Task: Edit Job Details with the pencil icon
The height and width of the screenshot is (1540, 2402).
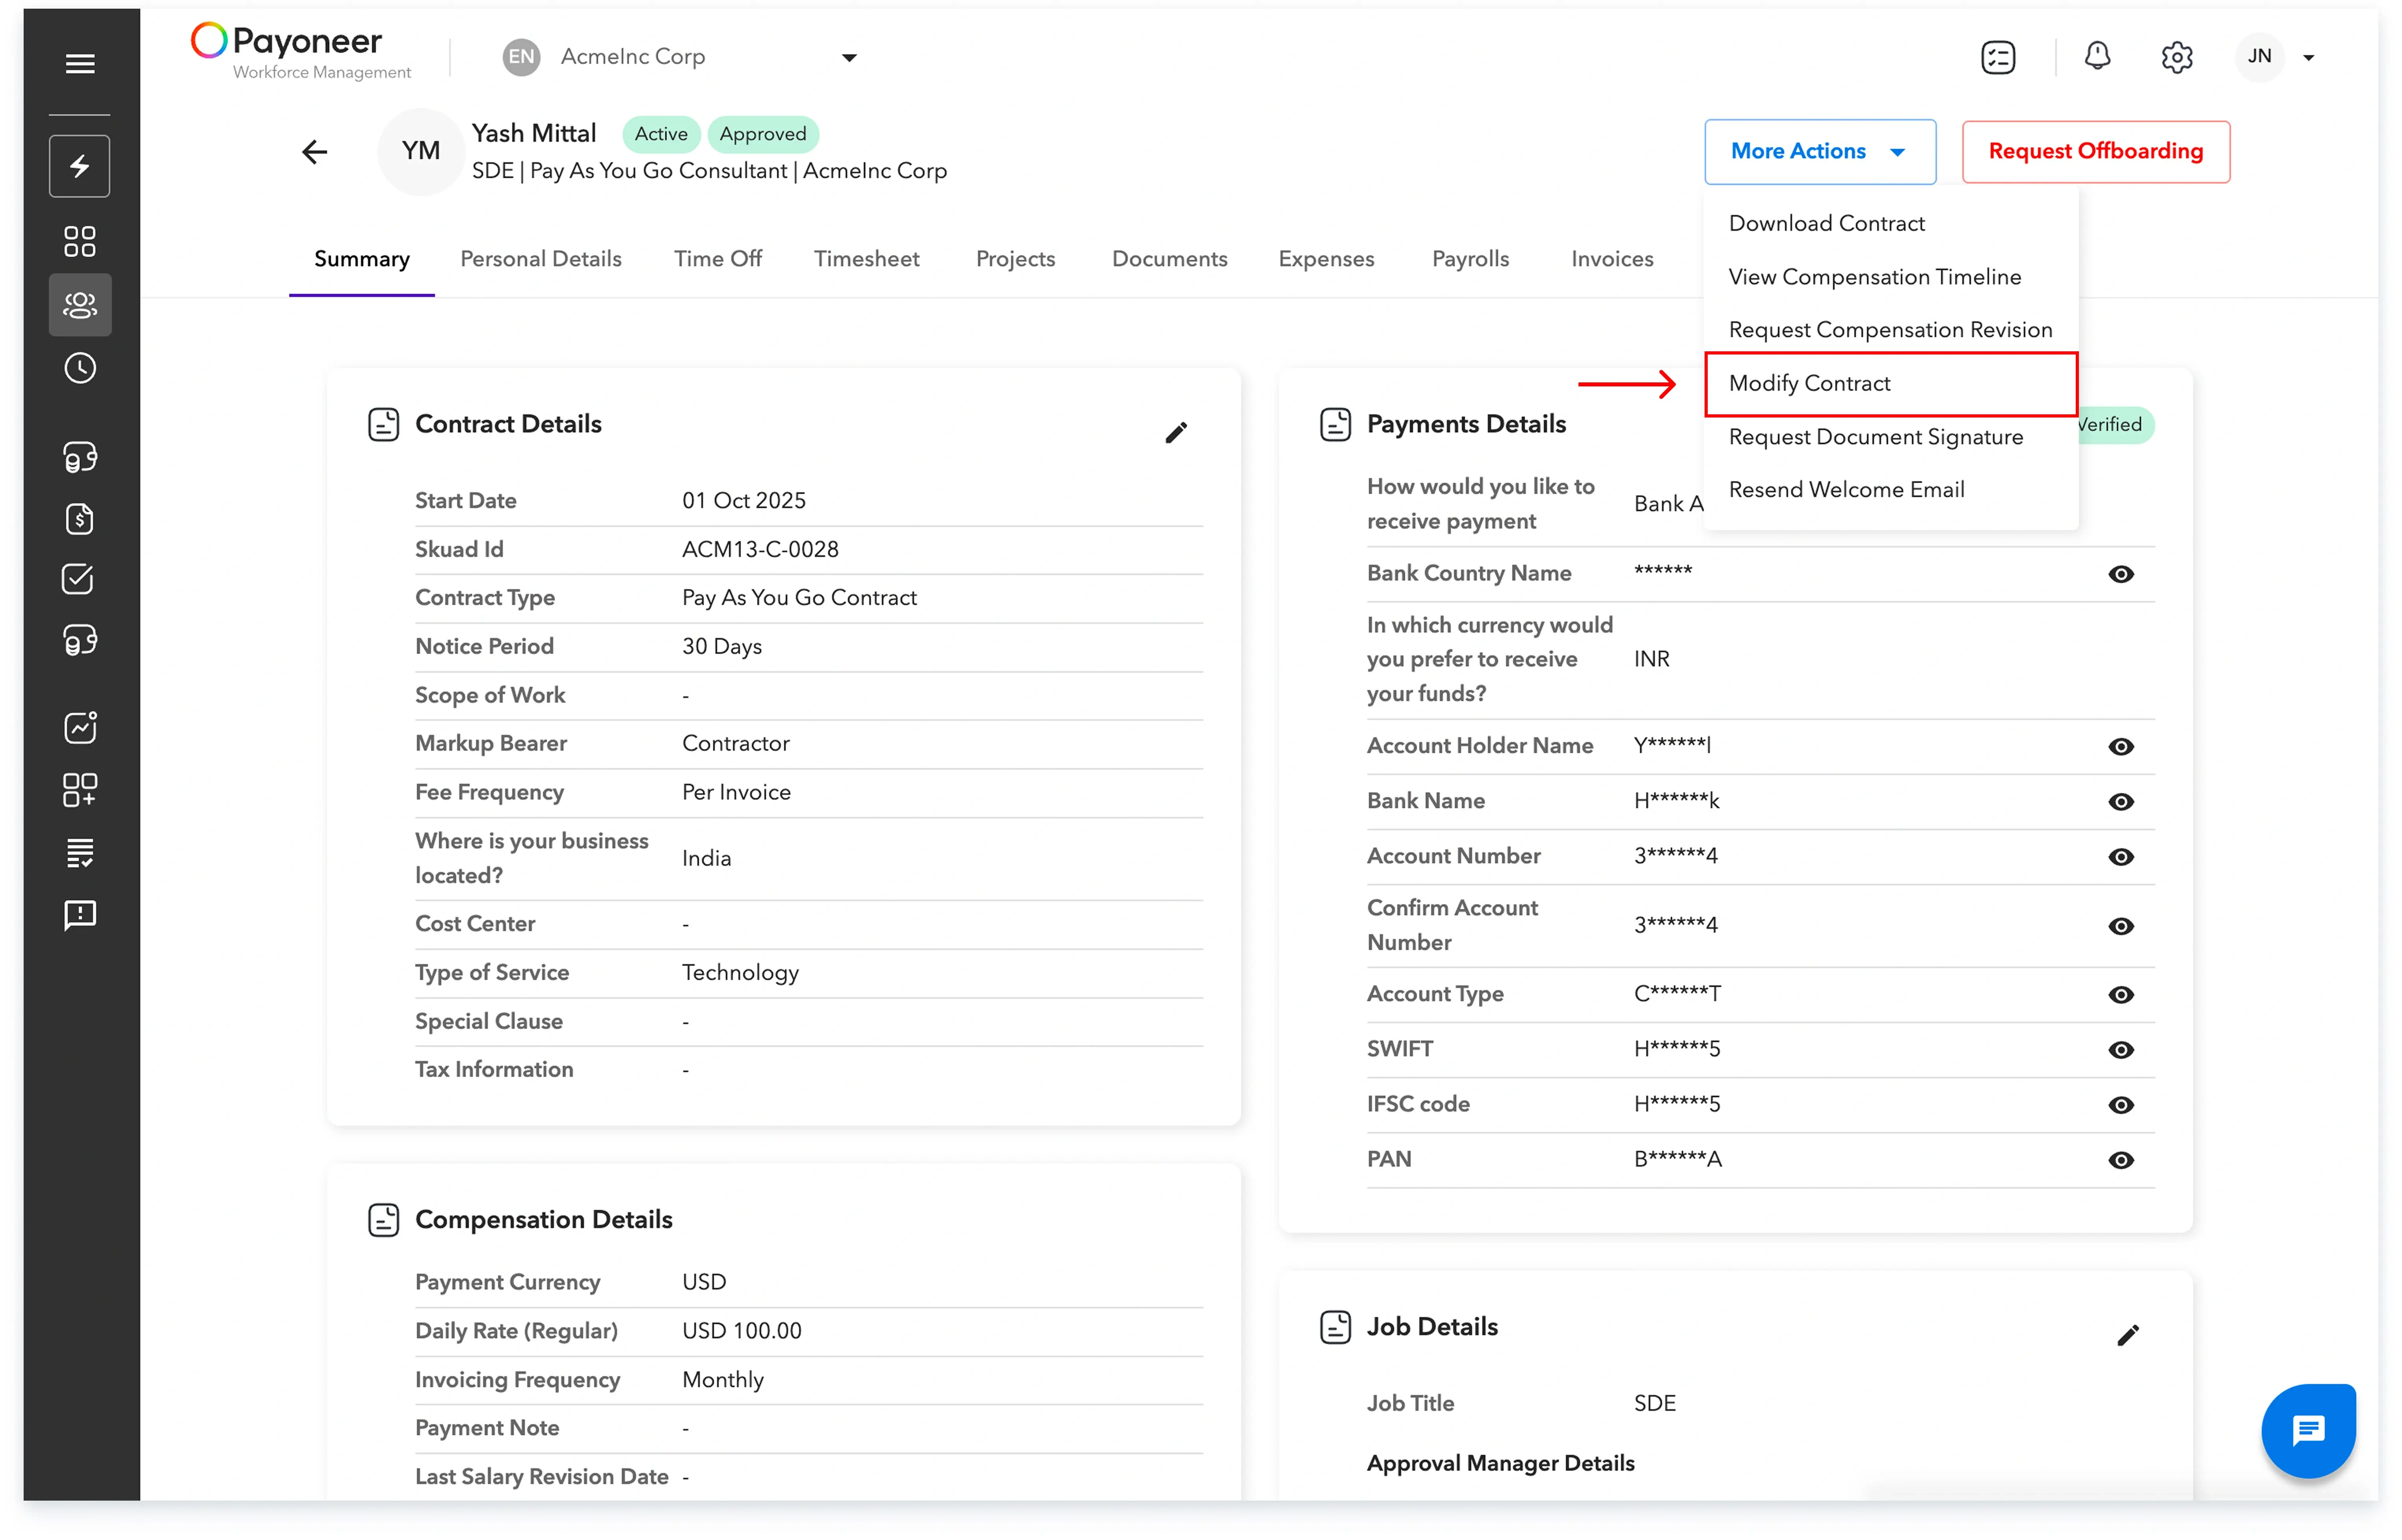Action: coord(2127,1336)
